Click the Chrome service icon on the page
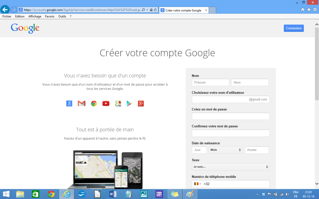 [94, 103]
